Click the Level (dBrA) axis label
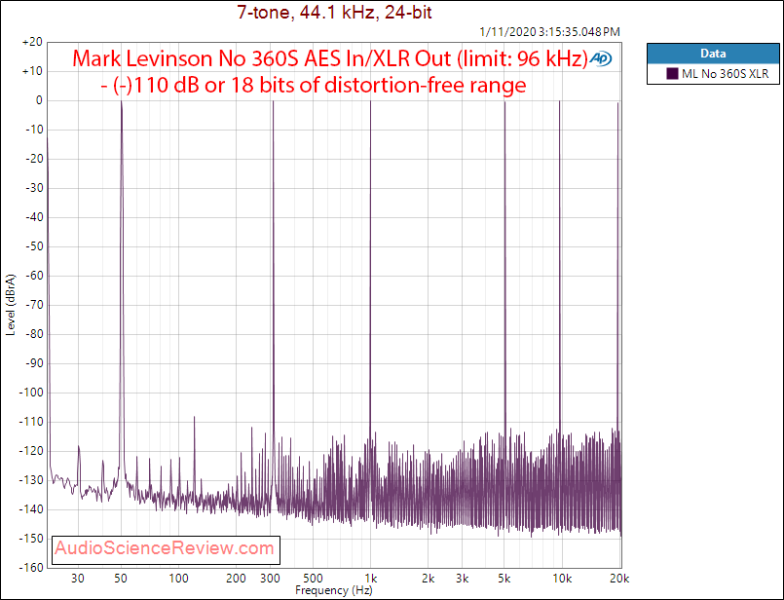The image size is (784, 600). click(x=11, y=305)
